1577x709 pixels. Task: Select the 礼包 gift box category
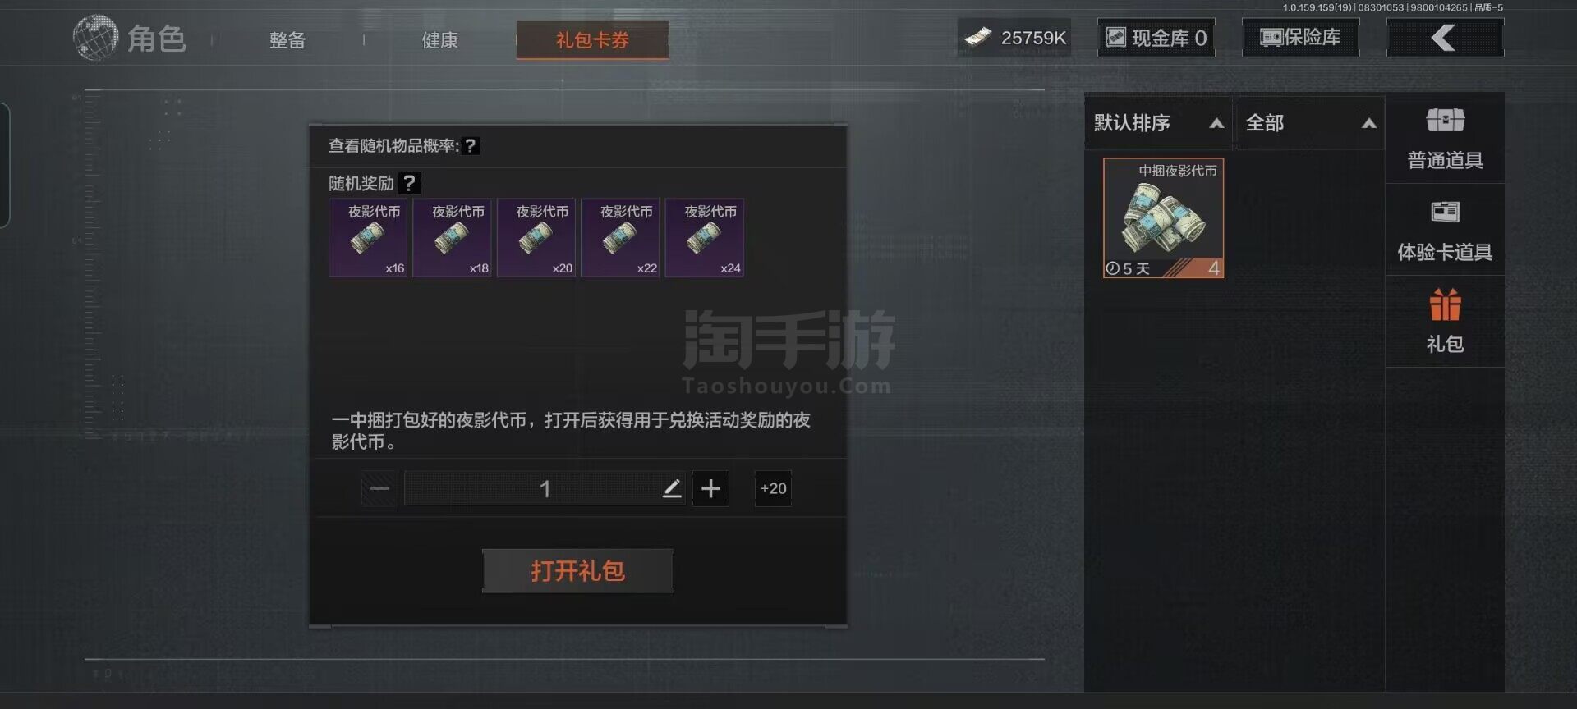click(x=1445, y=322)
